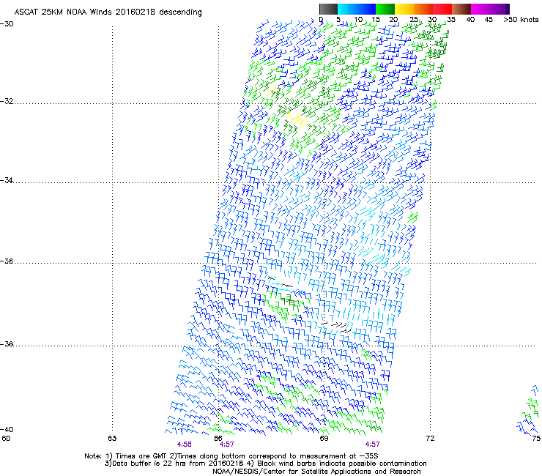Screen dimensions: 542x476
Task: Click the plot title "ASCAT 25KM NOAA Winds 20160218 descending"
Action: click(x=108, y=12)
